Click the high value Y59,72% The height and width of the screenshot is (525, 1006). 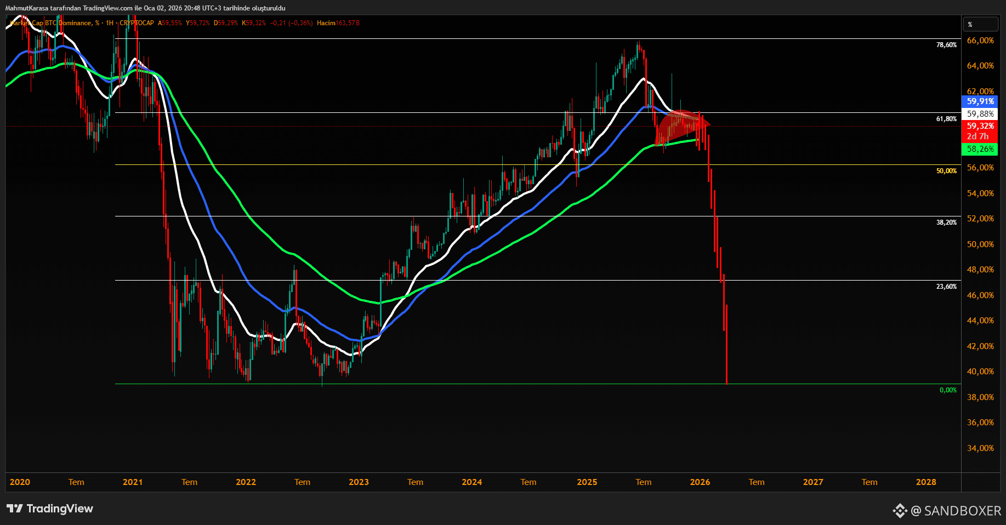coord(198,23)
